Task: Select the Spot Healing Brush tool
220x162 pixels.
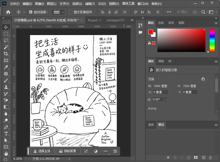Action: point(6,74)
